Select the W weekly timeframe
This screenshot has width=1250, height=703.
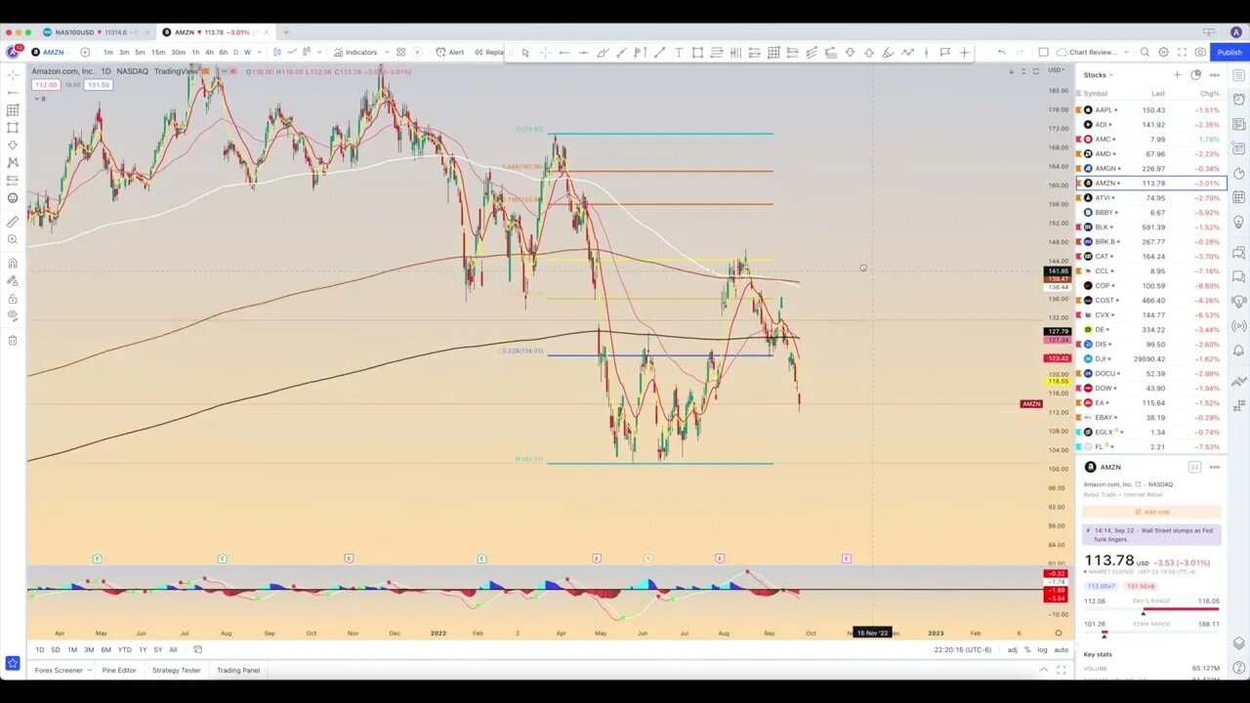[247, 52]
